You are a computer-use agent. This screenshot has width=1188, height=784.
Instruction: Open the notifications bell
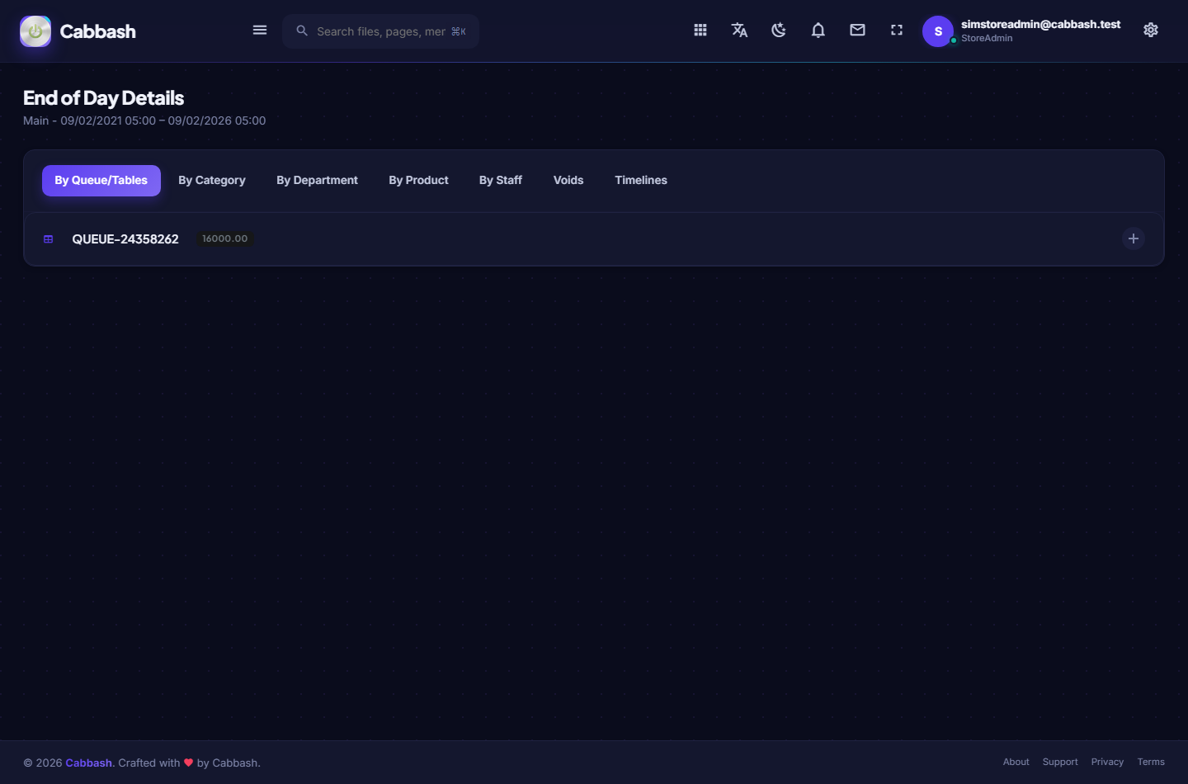[818, 31]
